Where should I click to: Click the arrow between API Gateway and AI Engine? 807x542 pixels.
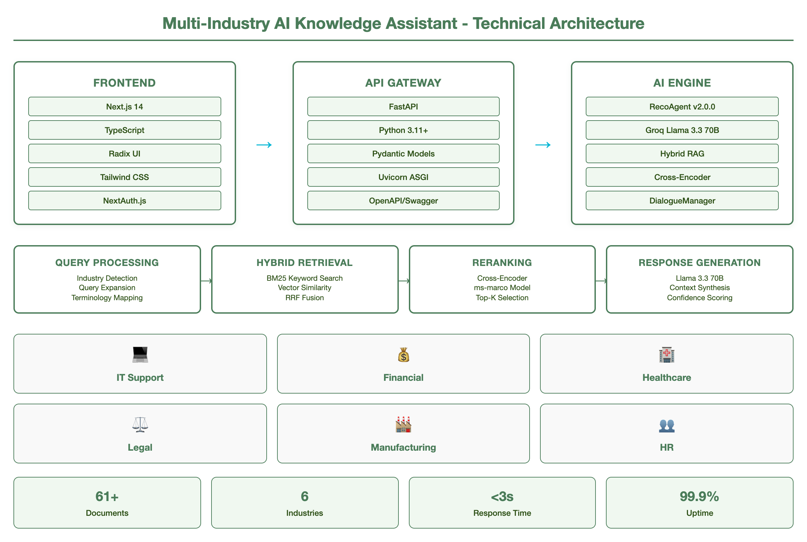(x=543, y=145)
